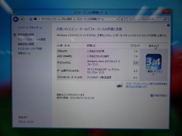Click the プロセッサ: row label
The height and width of the screenshot is (136, 182).
click(62, 51)
